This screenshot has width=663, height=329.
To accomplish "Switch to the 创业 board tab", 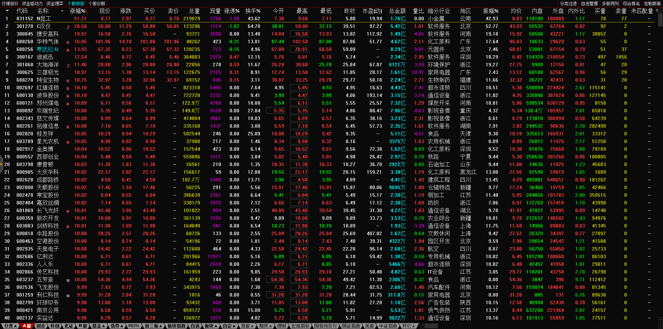I will click(x=41, y=326).
